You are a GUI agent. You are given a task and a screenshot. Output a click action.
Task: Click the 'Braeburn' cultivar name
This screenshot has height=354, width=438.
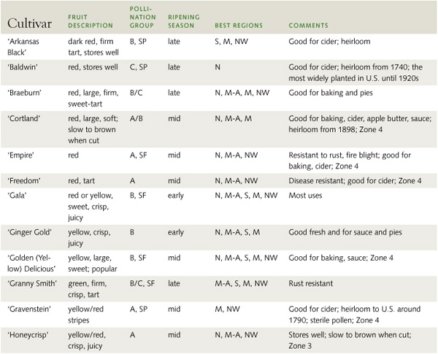click(x=24, y=93)
